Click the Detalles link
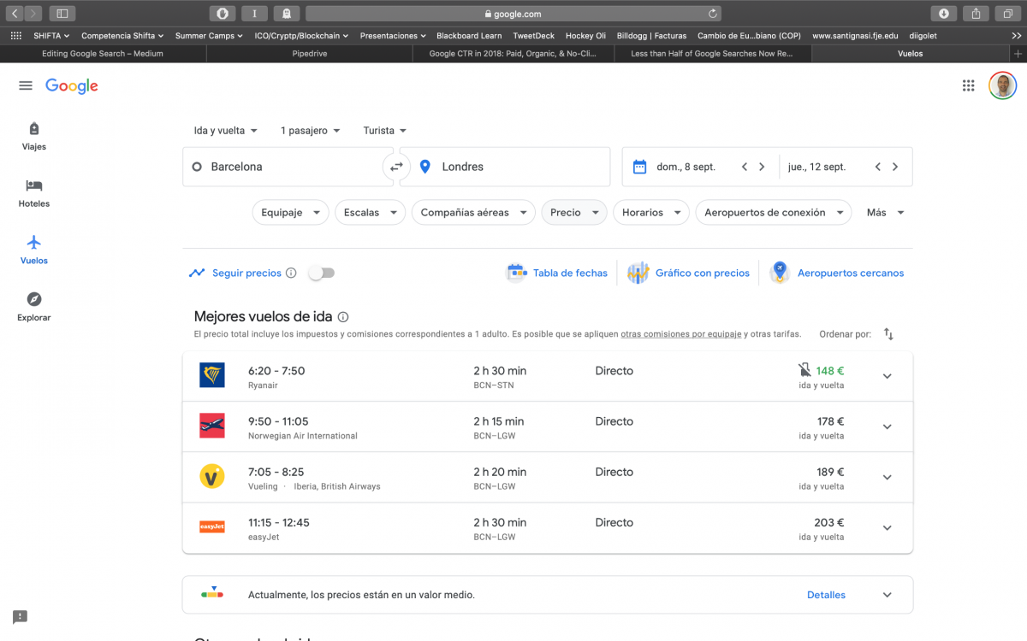 [826, 595]
